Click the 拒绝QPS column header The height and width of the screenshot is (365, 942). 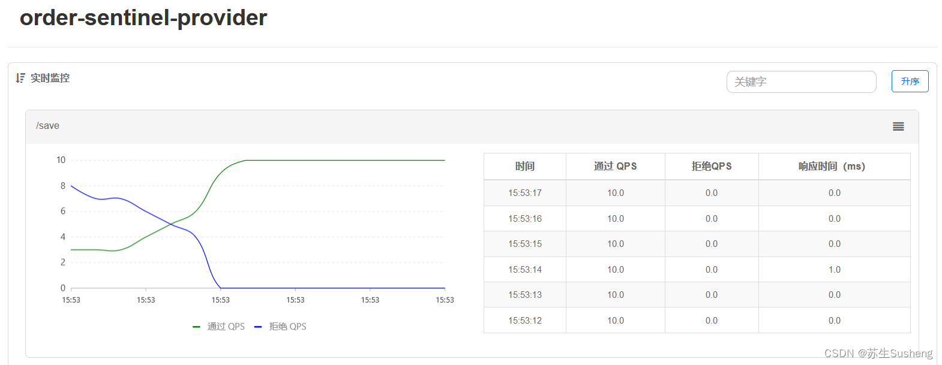point(712,167)
